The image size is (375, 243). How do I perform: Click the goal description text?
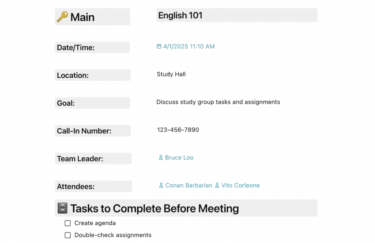point(218,102)
